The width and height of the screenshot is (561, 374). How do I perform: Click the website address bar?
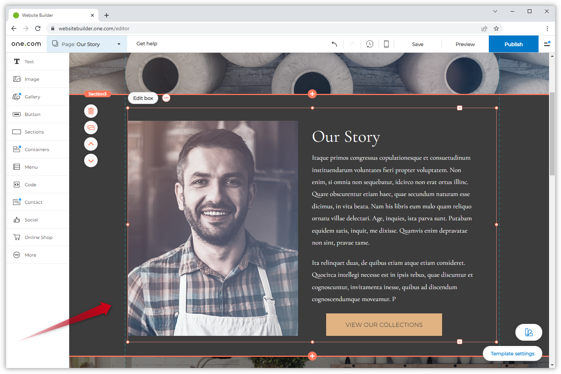click(262, 28)
